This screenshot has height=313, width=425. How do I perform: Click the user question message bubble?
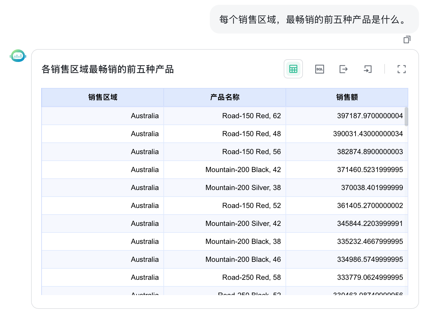[314, 19]
